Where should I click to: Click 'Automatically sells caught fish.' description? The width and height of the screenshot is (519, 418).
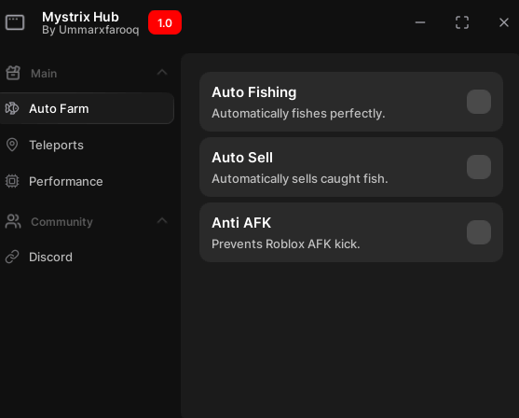click(x=299, y=179)
